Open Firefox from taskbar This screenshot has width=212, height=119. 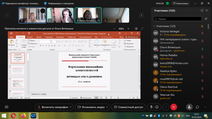click(23, 116)
